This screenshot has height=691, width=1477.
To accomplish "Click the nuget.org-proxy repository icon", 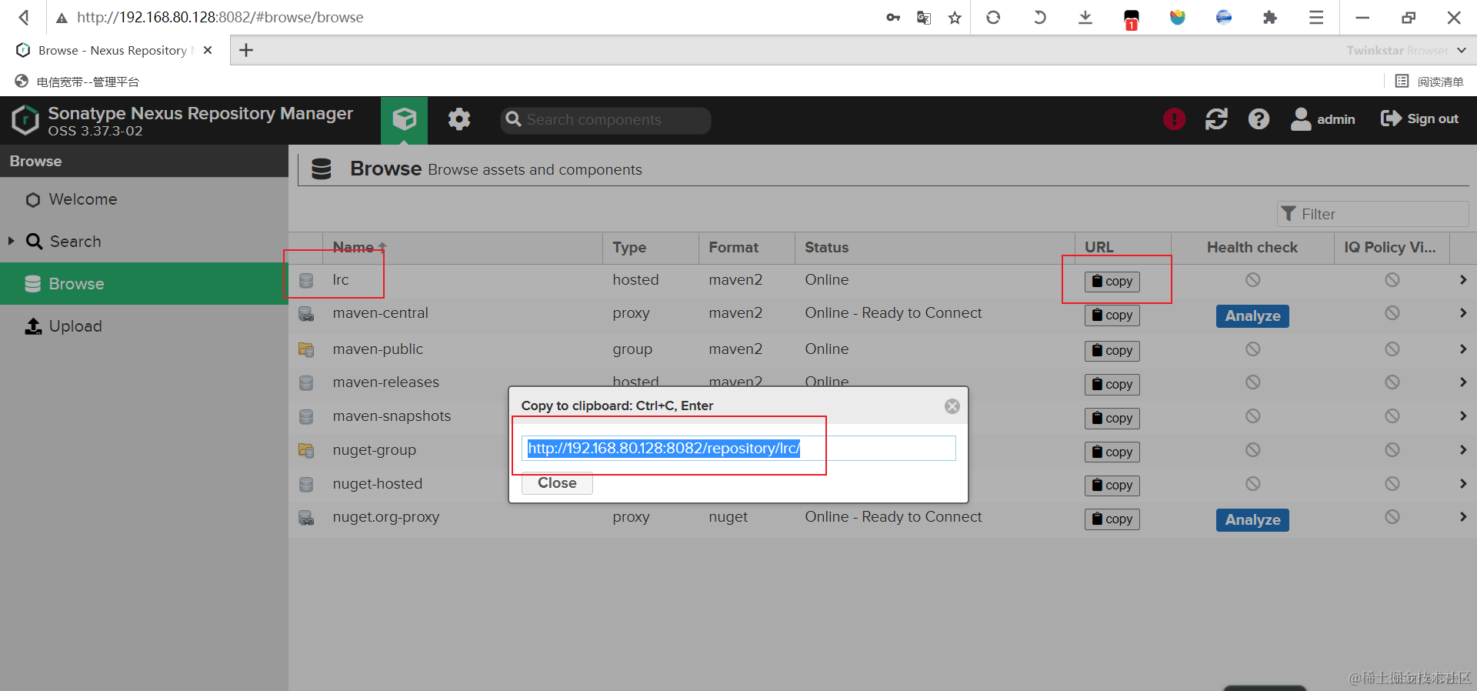I will [x=306, y=518].
